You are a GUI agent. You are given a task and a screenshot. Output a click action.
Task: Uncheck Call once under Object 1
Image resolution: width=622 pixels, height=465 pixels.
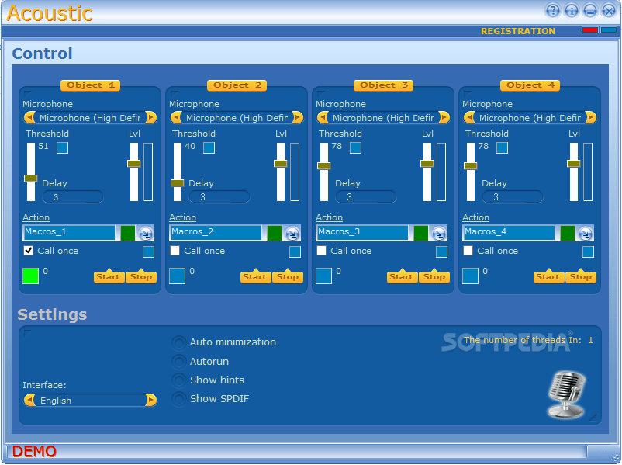click(29, 251)
